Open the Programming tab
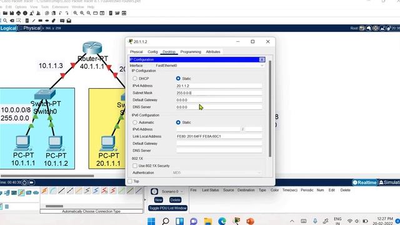This screenshot has height=225, width=400. 191,52
